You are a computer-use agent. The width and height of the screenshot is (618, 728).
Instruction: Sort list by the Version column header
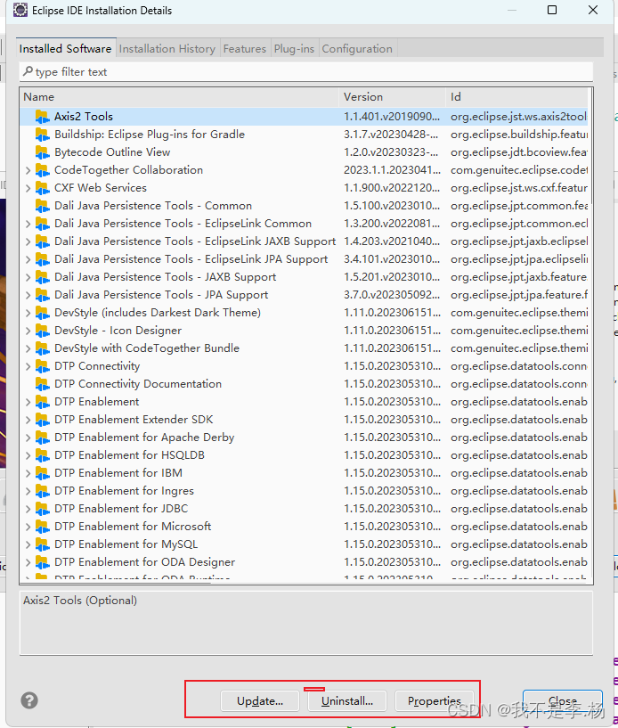click(x=393, y=97)
